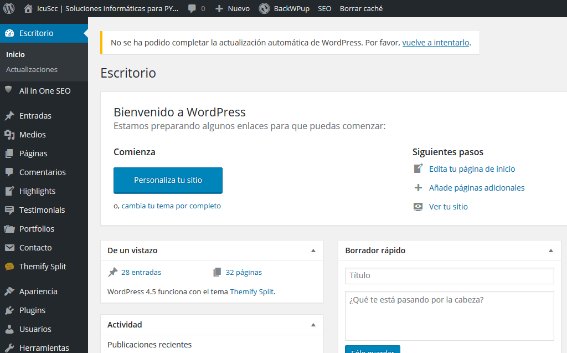The width and height of the screenshot is (567, 353).
Task: Go to Inicio submenu item
Action: (16, 55)
